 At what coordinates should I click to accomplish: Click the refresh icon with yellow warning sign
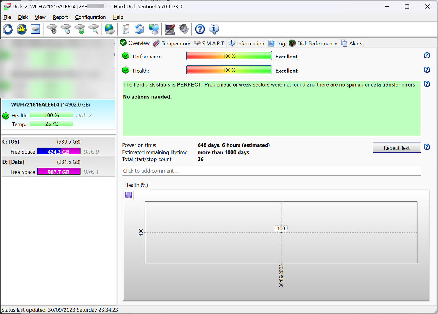22,29
